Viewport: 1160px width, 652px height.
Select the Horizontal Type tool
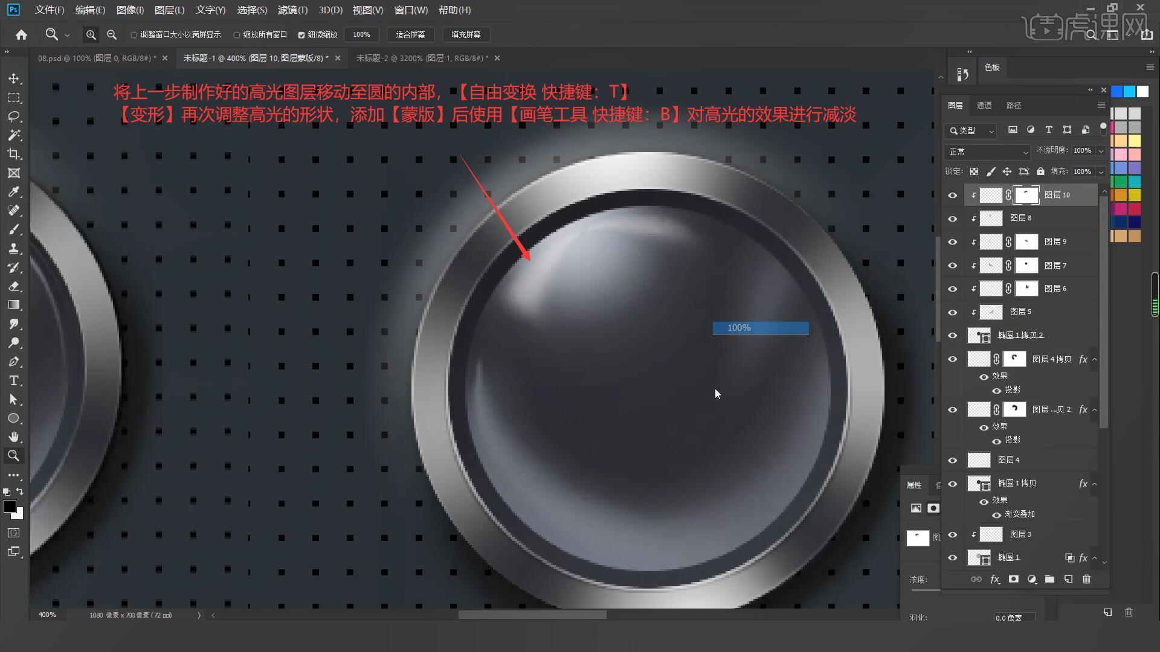click(13, 381)
